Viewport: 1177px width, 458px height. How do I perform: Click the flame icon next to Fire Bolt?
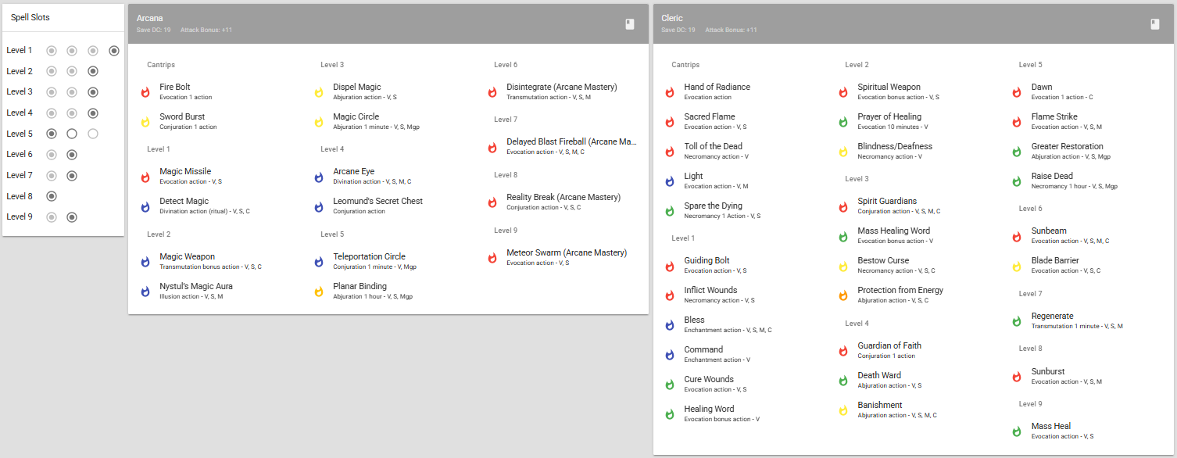pyautogui.click(x=145, y=92)
